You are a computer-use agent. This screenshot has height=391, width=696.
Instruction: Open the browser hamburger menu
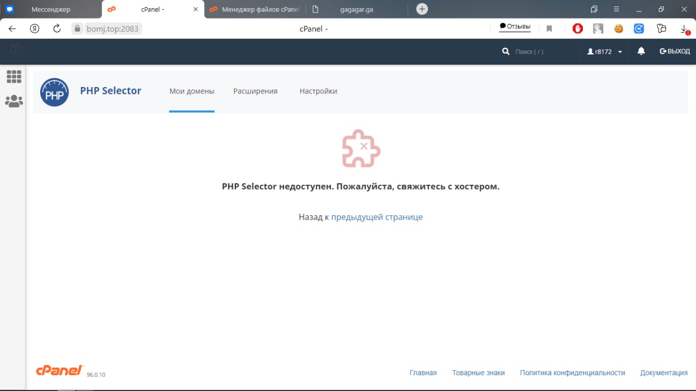tap(617, 9)
